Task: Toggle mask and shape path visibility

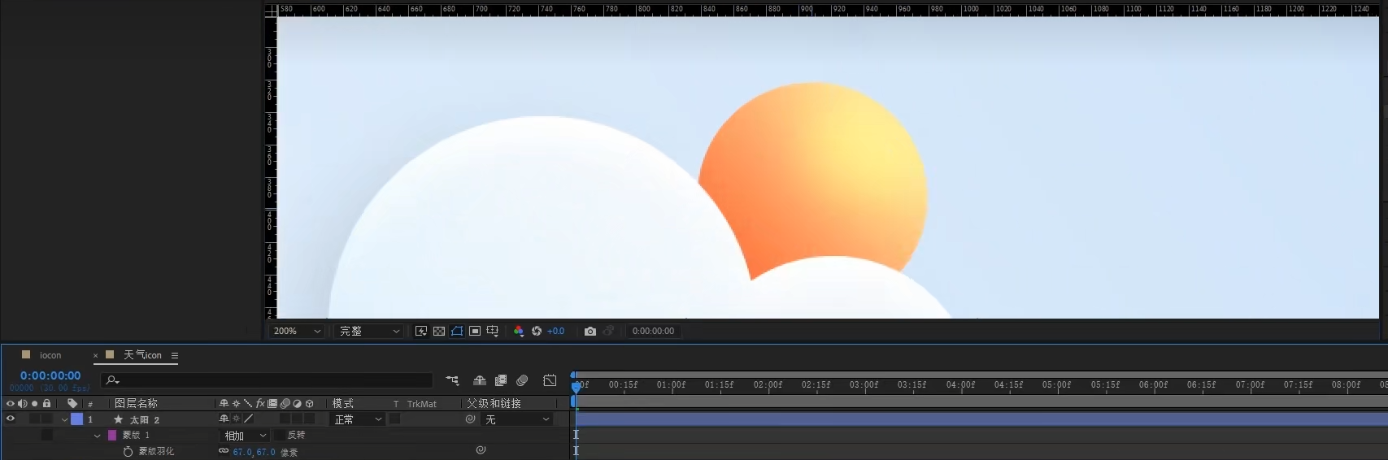Action: [x=457, y=331]
